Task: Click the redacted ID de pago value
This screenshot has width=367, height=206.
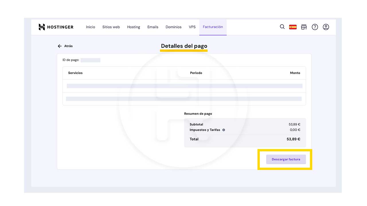Action: click(90, 60)
